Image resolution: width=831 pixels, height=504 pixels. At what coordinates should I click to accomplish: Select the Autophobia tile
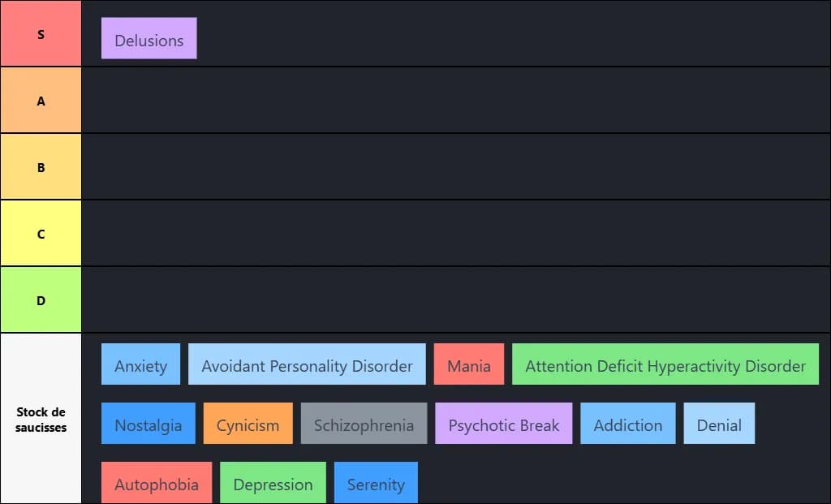click(x=156, y=483)
